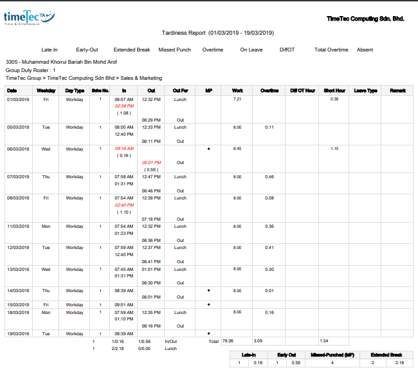The image size is (418, 370).
Task: Click the Weekday column header
Action: click(46, 91)
